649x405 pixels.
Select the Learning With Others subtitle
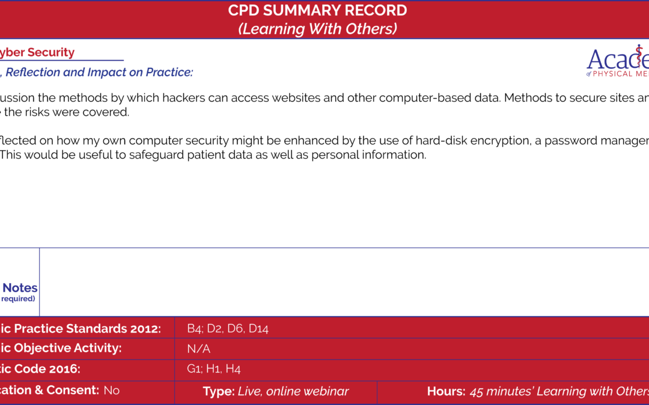(317, 29)
